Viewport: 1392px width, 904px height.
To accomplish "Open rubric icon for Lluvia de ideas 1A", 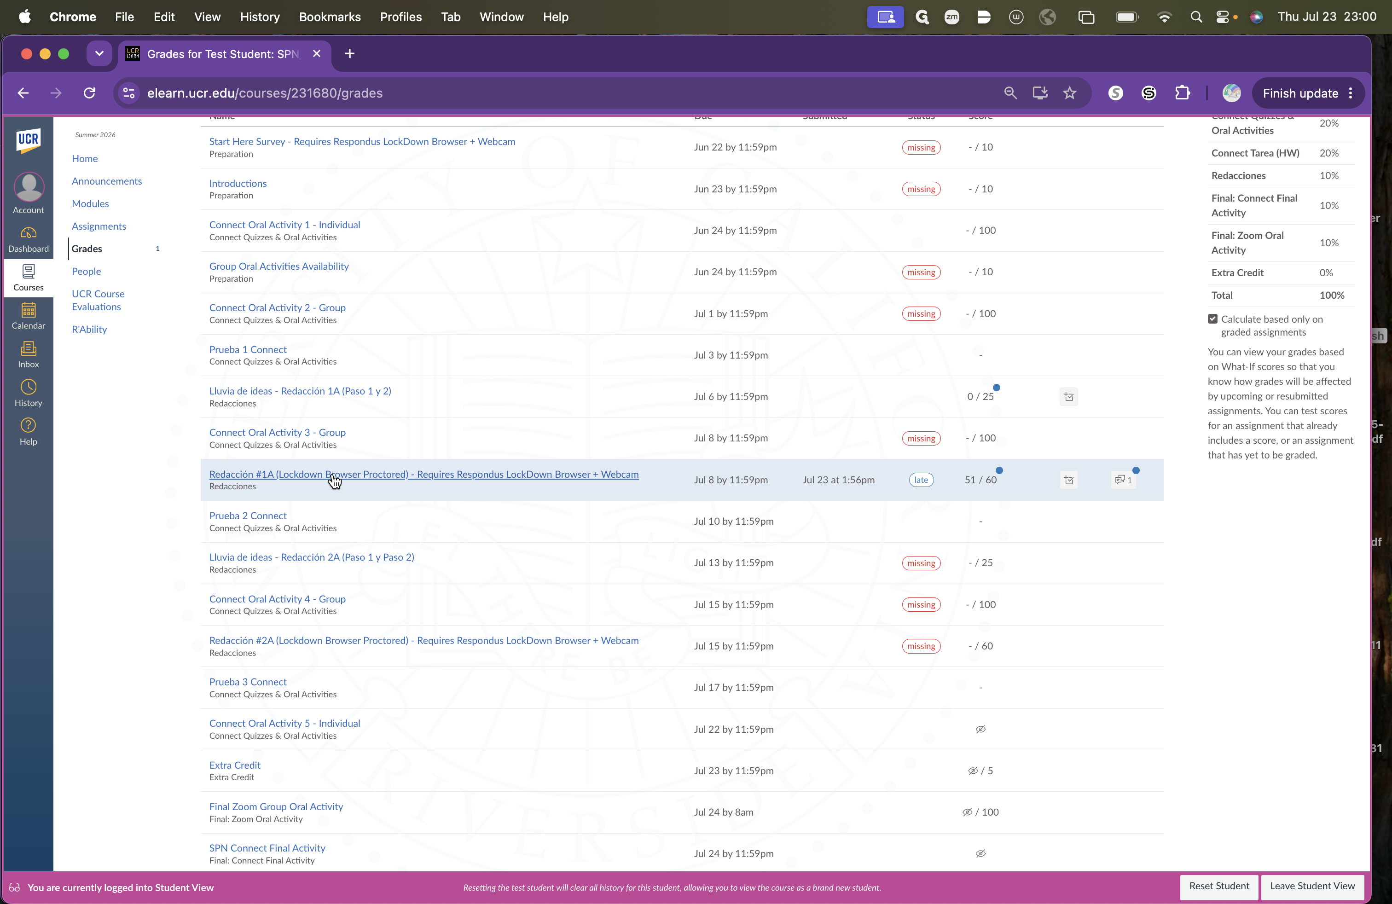I will coord(1068,397).
